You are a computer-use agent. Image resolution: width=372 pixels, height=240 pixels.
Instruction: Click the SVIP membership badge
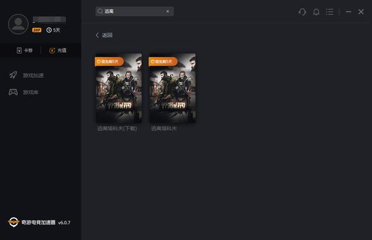37,30
